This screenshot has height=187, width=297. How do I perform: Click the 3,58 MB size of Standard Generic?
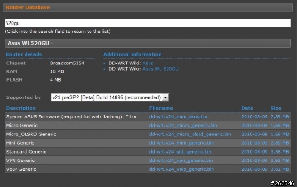pyautogui.click(x=280, y=152)
